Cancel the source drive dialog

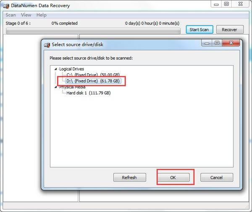point(216,177)
